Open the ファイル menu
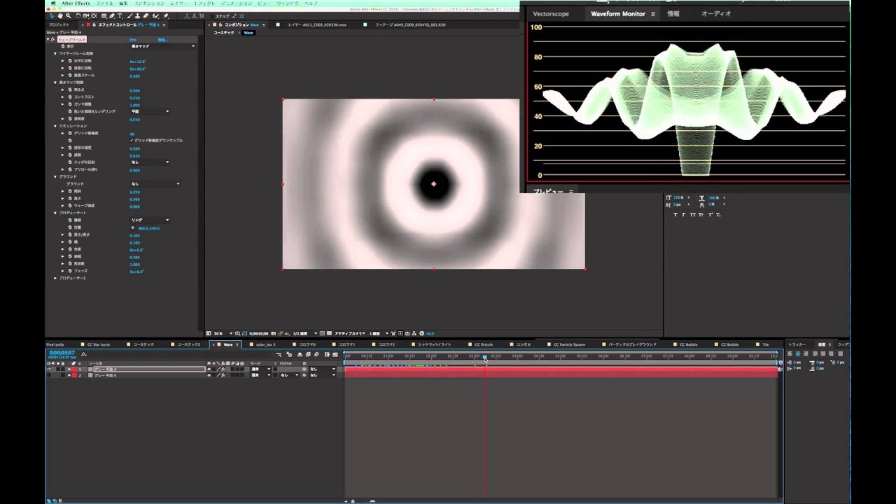This screenshot has height=504, width=896. [x=104, y=3]
